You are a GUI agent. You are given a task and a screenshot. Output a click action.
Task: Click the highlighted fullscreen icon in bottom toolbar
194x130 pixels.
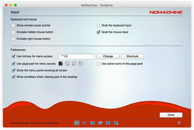click(77, 123)
